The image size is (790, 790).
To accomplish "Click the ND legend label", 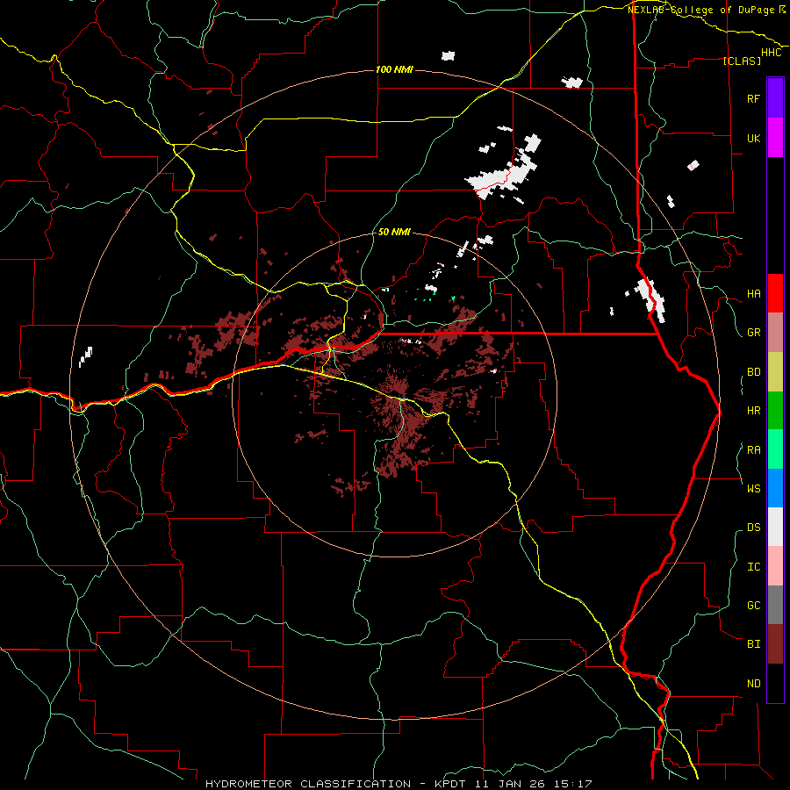I will [x=753, y=684].
